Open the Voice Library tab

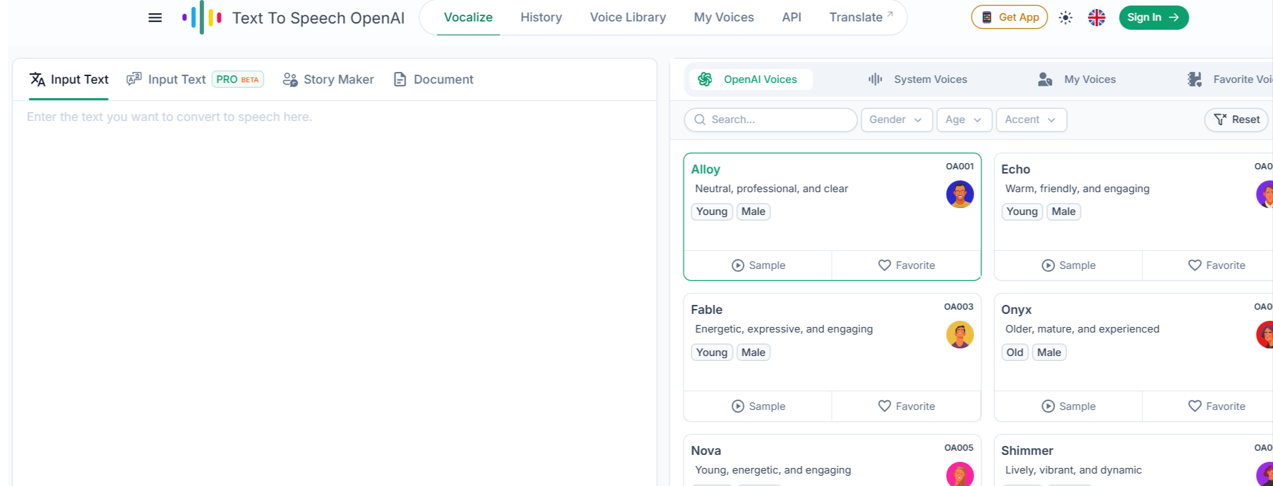628,17
